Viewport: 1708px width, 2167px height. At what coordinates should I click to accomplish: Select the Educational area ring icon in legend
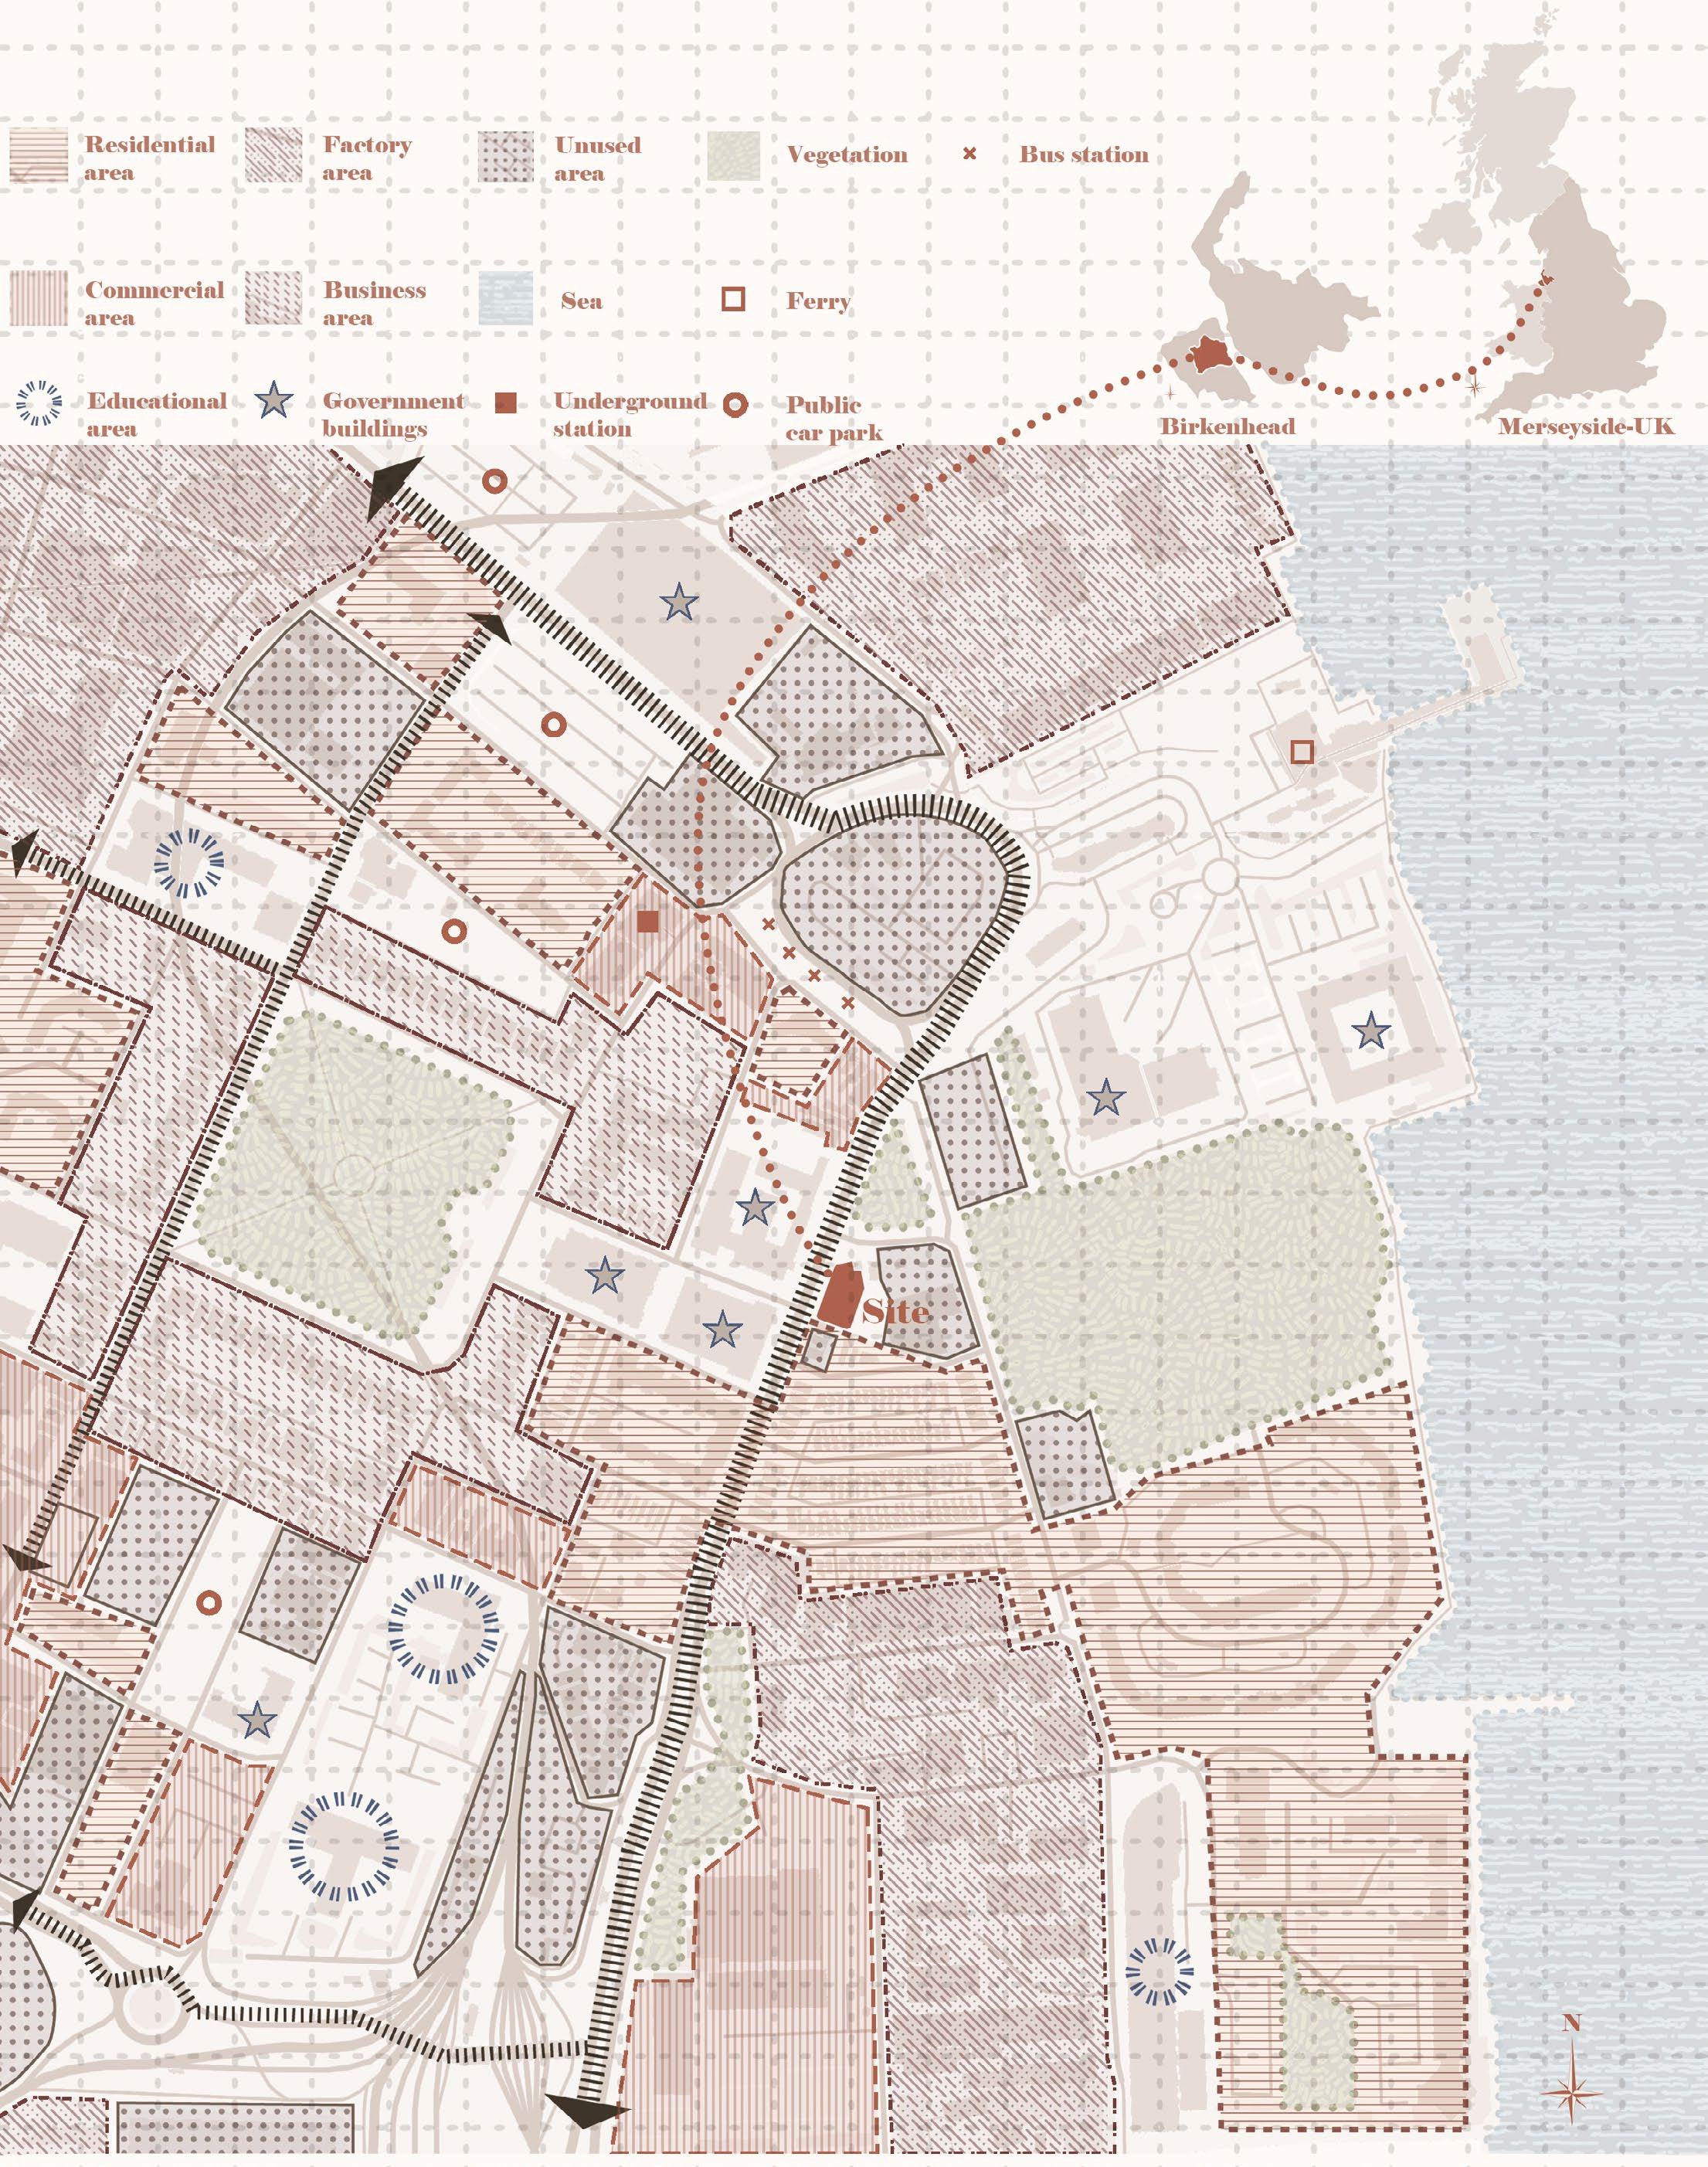40,404
